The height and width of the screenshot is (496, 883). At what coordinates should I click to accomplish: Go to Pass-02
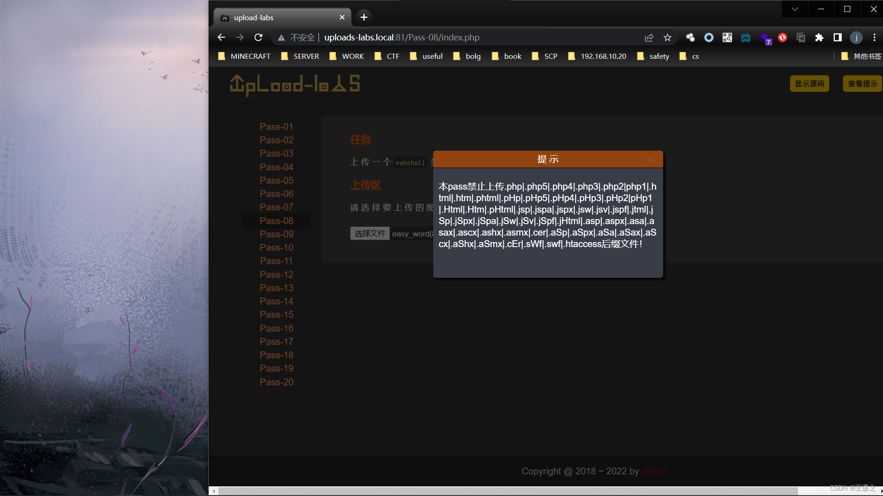276,140
